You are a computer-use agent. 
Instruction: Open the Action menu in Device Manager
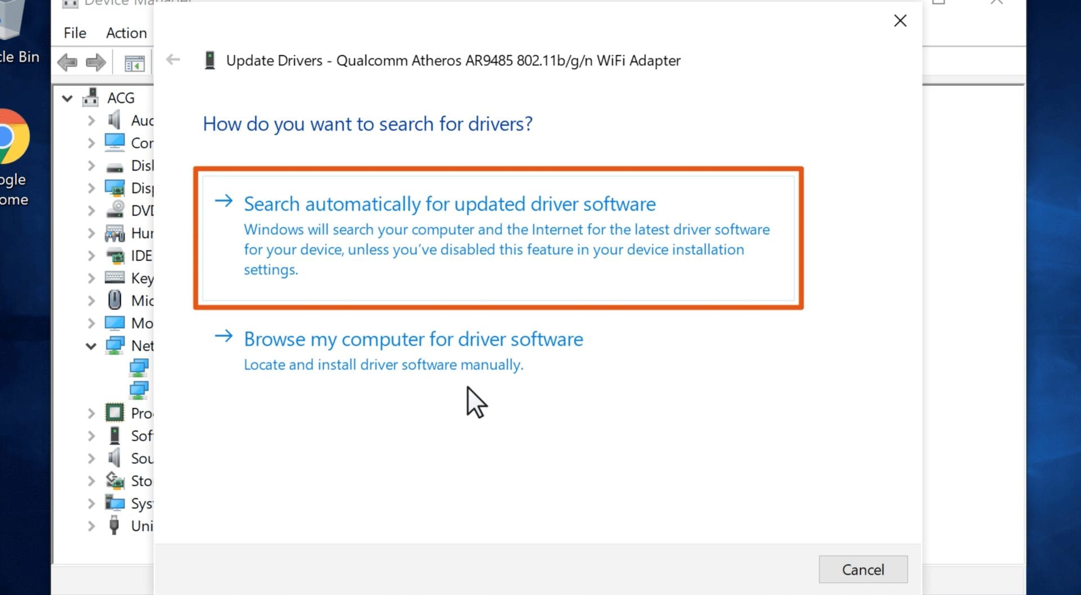click(x=126, y=33)
